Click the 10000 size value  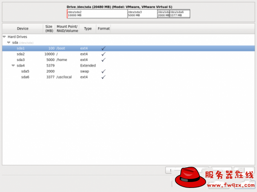(49, 54)
